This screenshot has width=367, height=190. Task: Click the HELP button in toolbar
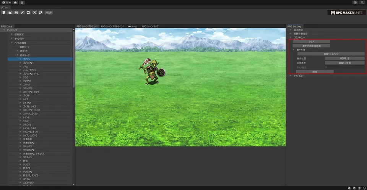point(48,13)
